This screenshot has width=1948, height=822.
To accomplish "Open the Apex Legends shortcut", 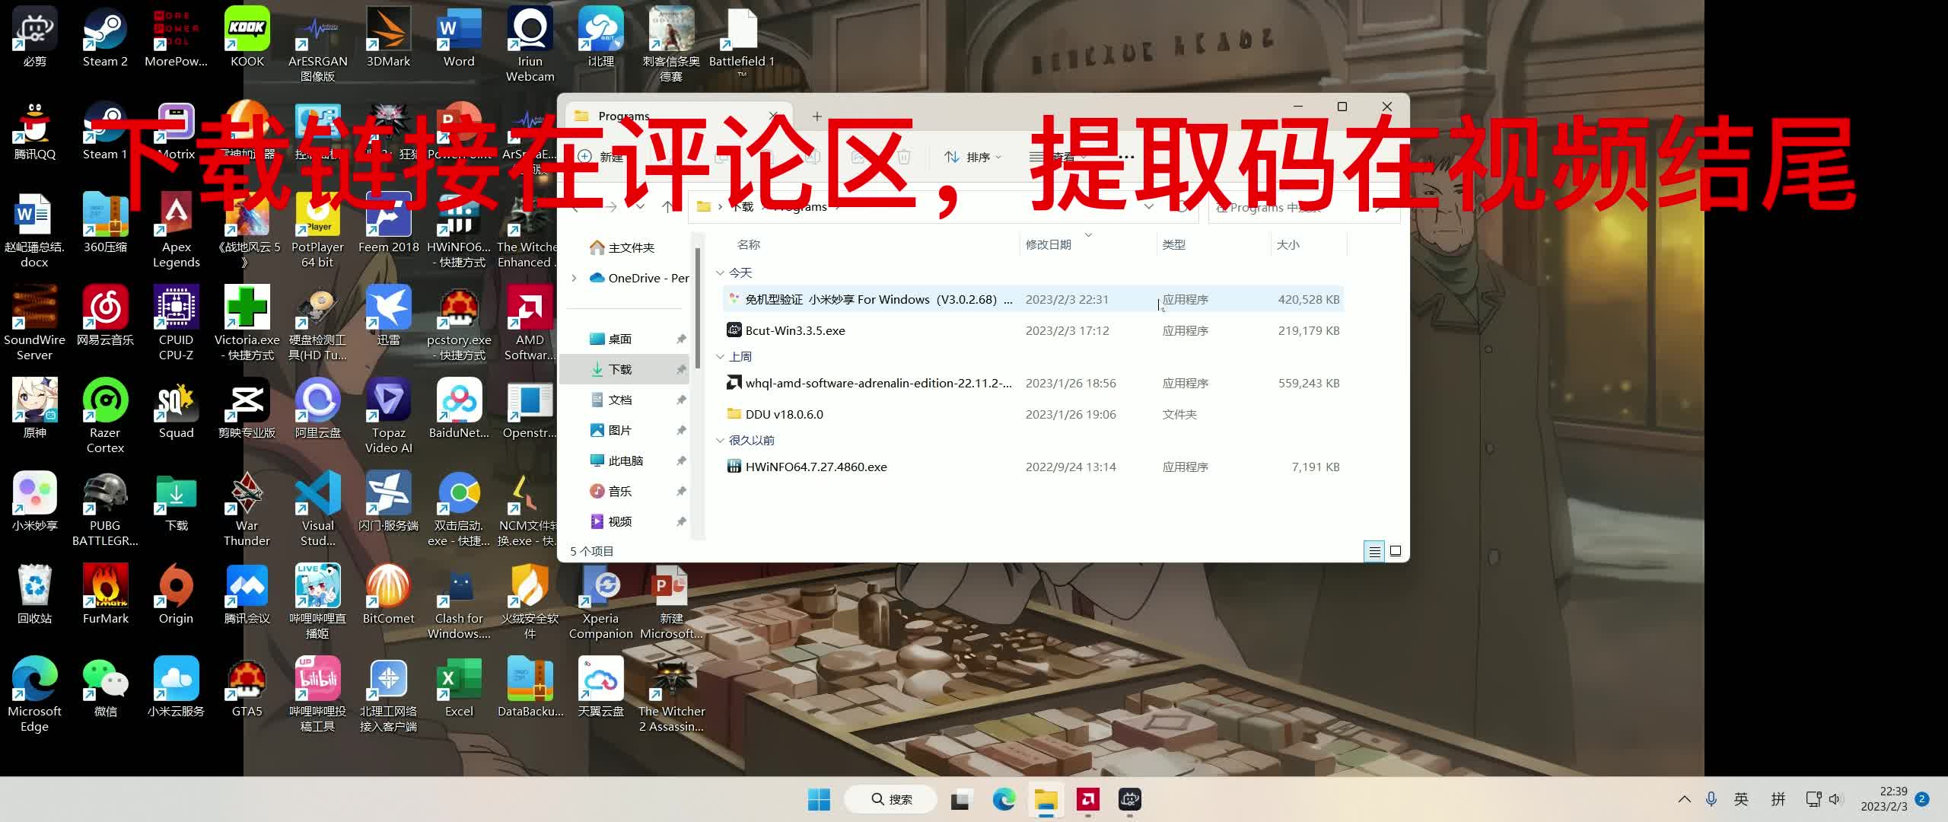I will (176, 230).
